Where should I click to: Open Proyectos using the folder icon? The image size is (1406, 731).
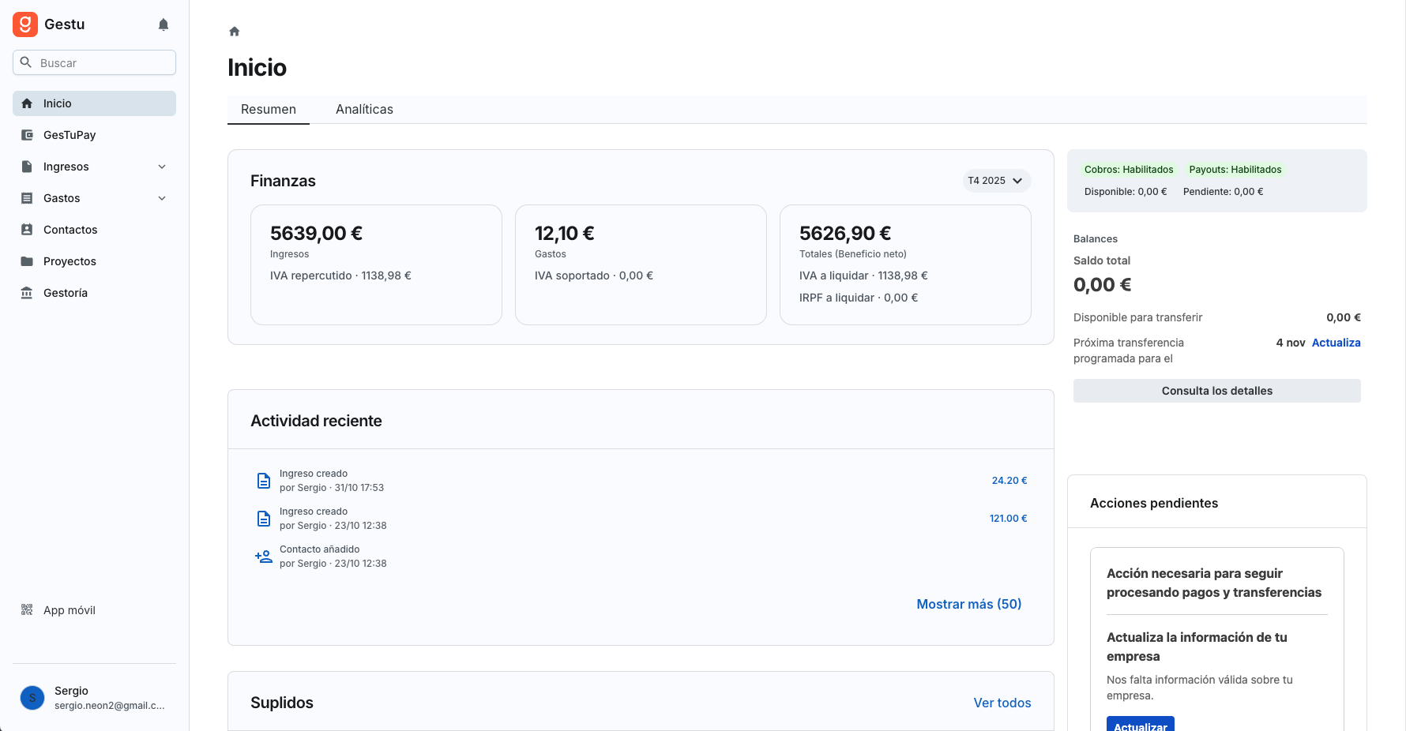tap(27, 261)
